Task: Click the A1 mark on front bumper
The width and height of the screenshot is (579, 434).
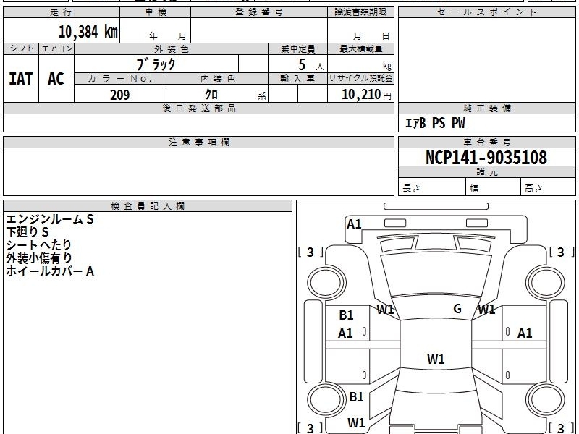Action: 354,224
